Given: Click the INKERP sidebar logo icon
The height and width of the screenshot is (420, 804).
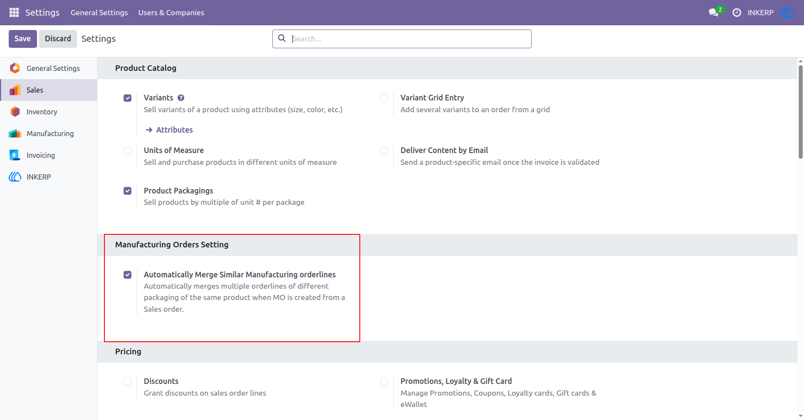Looking at the screenshot, I should (15, 177).
